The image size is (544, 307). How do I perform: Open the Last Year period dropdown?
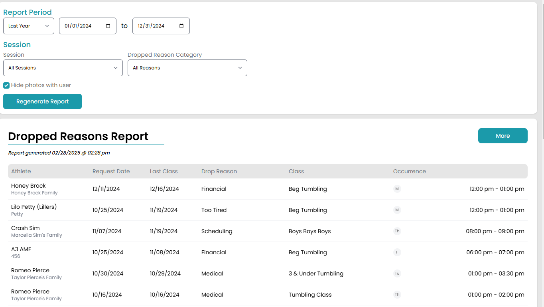click(x=29, y=26)
